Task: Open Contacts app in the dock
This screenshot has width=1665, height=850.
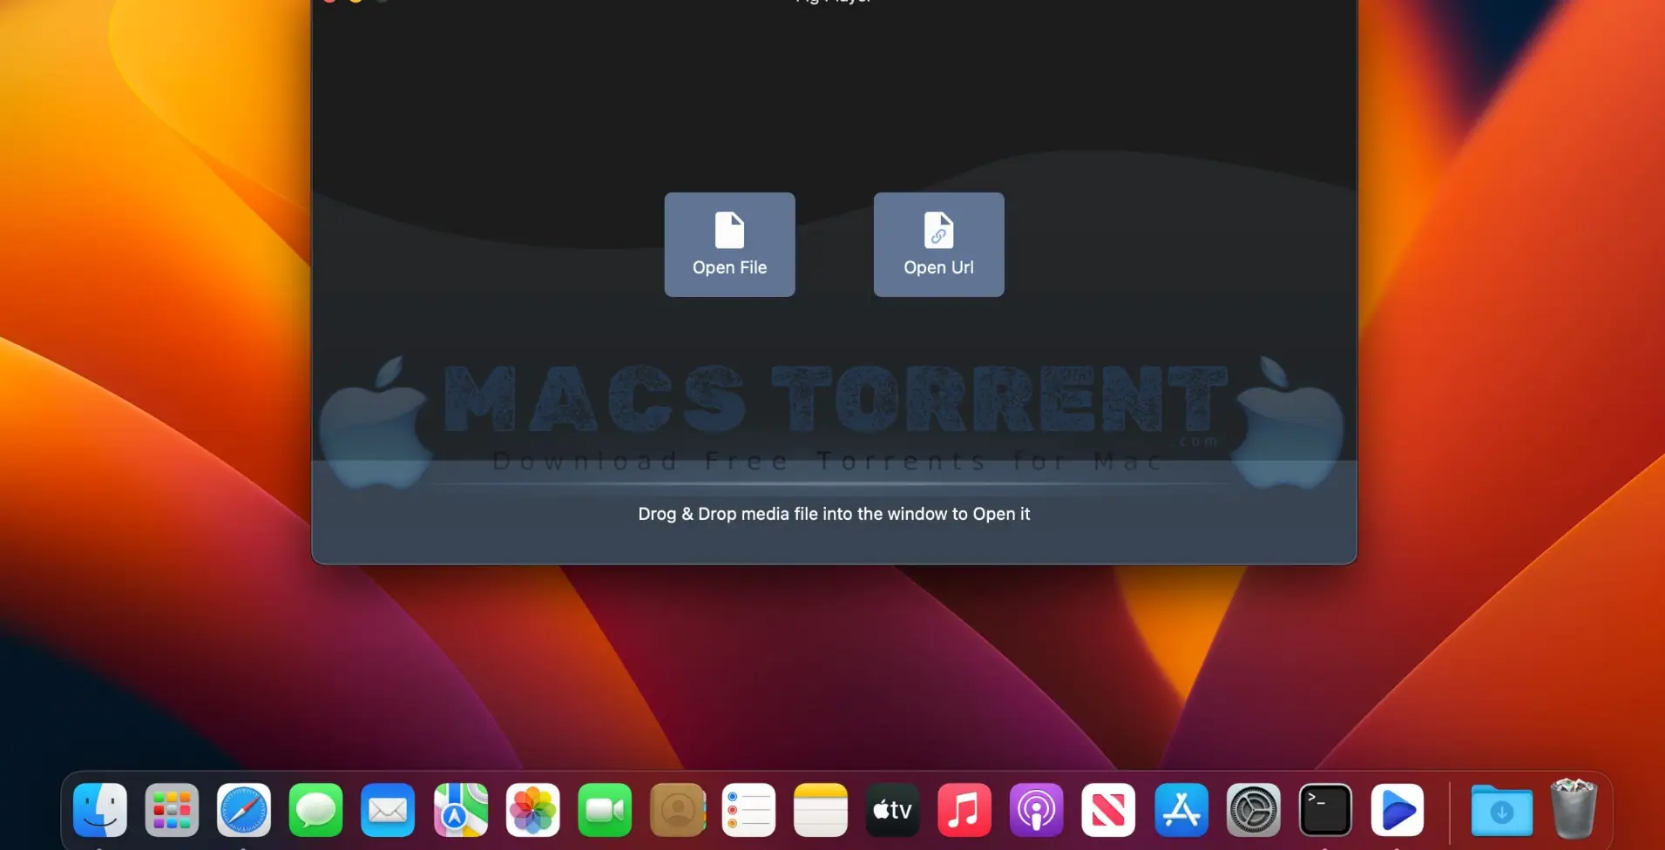Action: pos(678,810)
